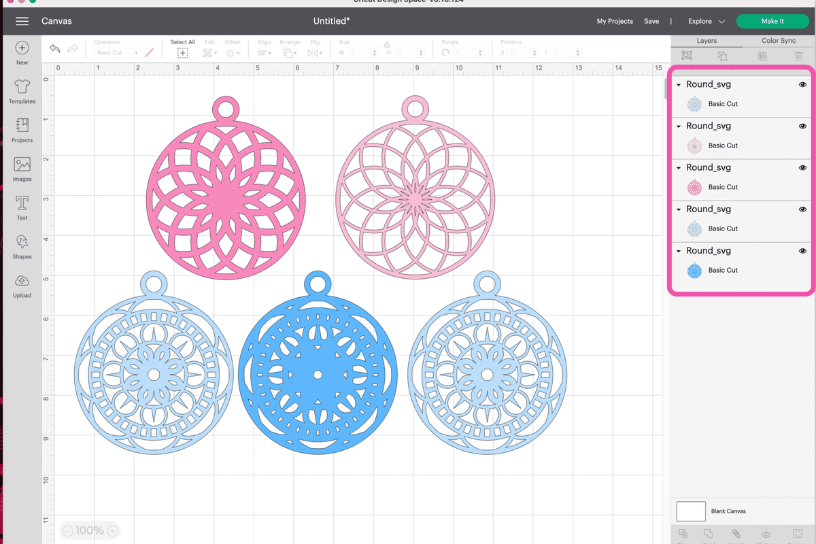Viewport: 816px width, 544px height.
Task: Create a New project from the sidebar
Action: click(22, 53)
